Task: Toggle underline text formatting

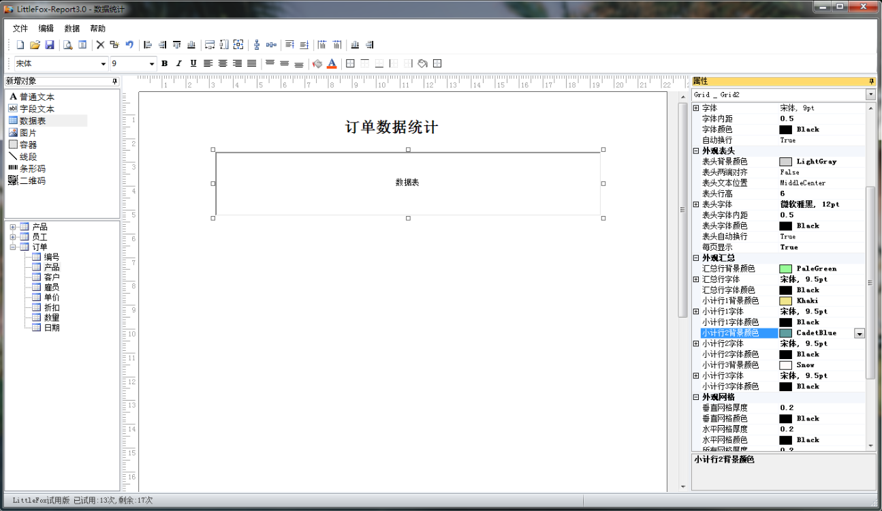Action: 193,63
